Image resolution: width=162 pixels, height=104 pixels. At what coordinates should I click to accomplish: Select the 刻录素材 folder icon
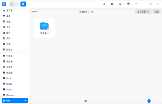(x=44, y=26)
